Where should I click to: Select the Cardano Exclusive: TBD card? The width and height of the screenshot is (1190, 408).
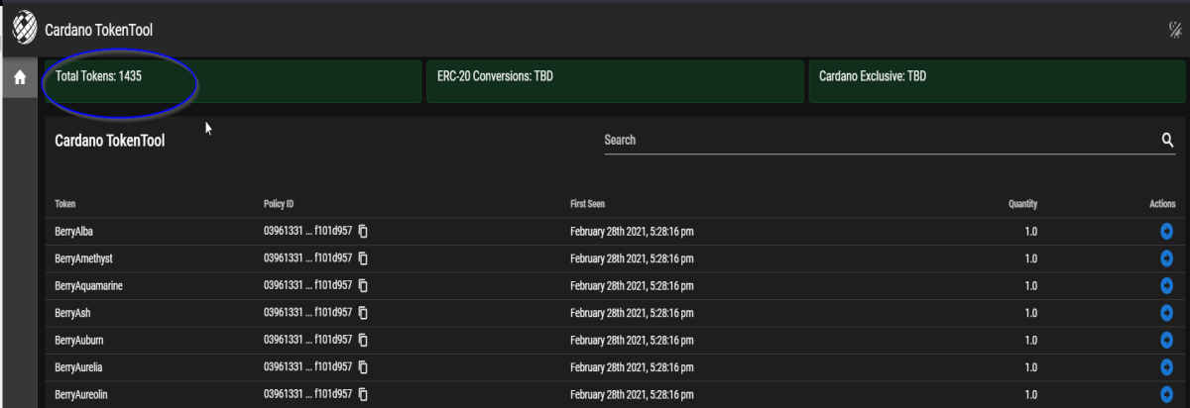click(x=998, y=82)
